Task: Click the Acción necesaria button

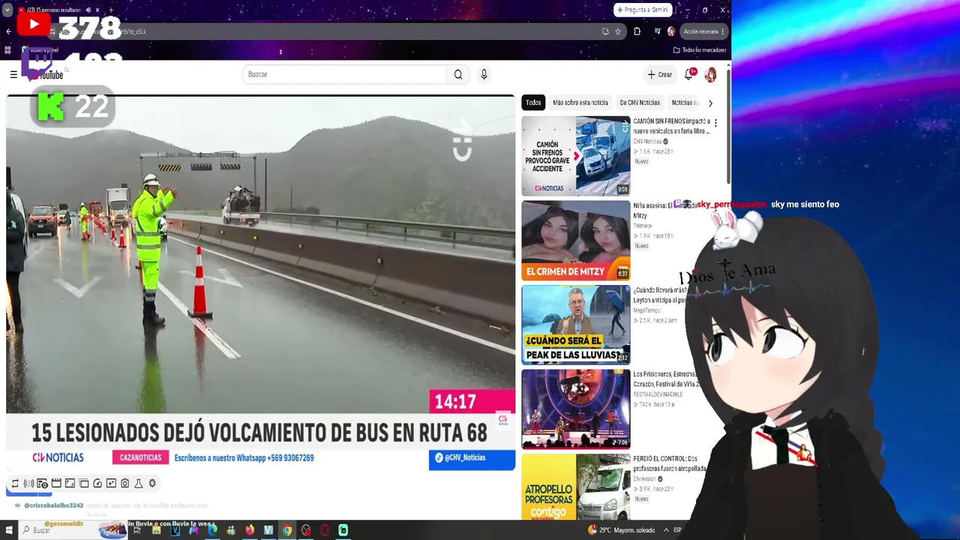Action: click(704, 31)
